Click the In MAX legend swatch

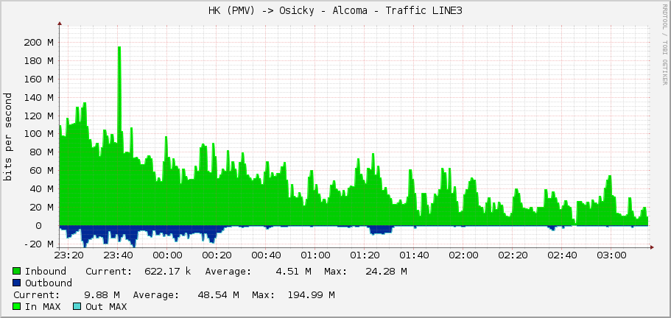click(17, 306)
